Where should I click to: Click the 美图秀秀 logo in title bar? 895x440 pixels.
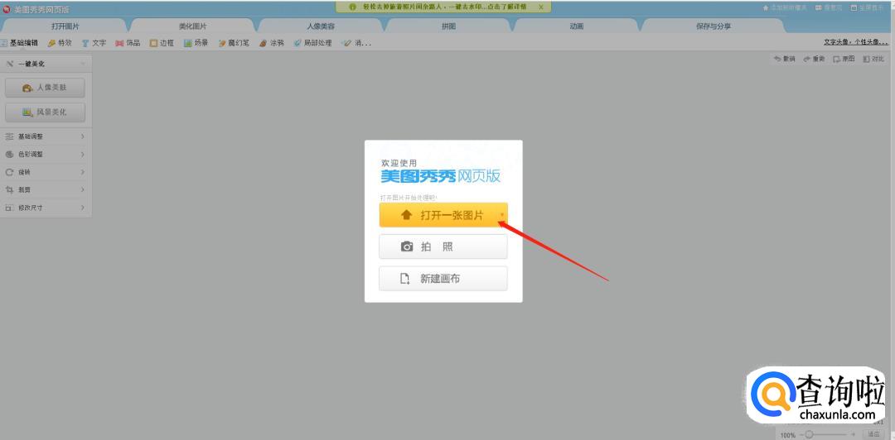(7, 9)
